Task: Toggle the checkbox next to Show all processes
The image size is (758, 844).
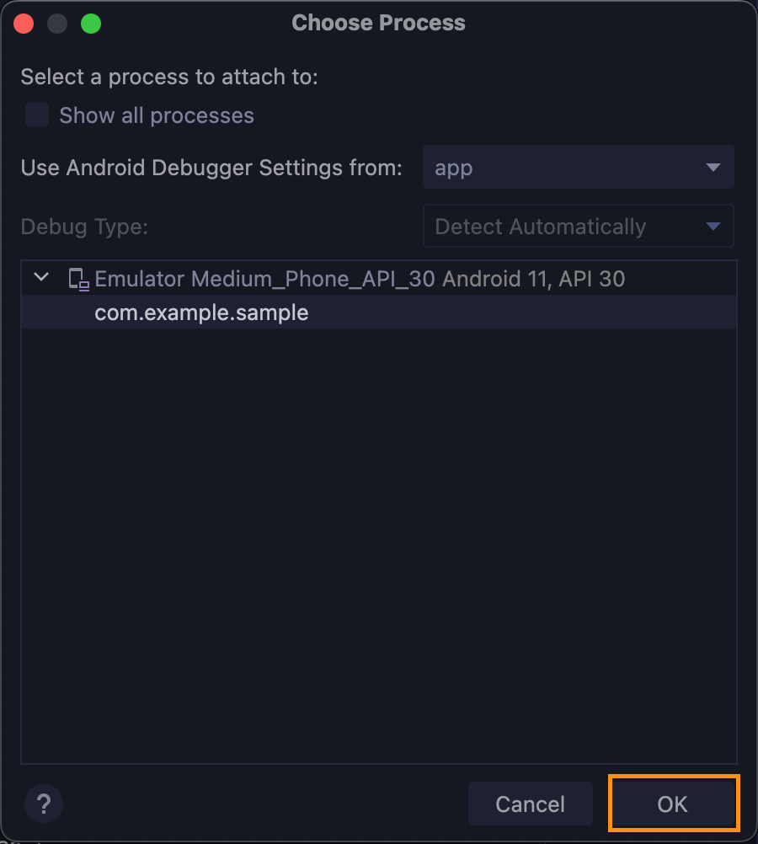Action: tap(35, 115)
